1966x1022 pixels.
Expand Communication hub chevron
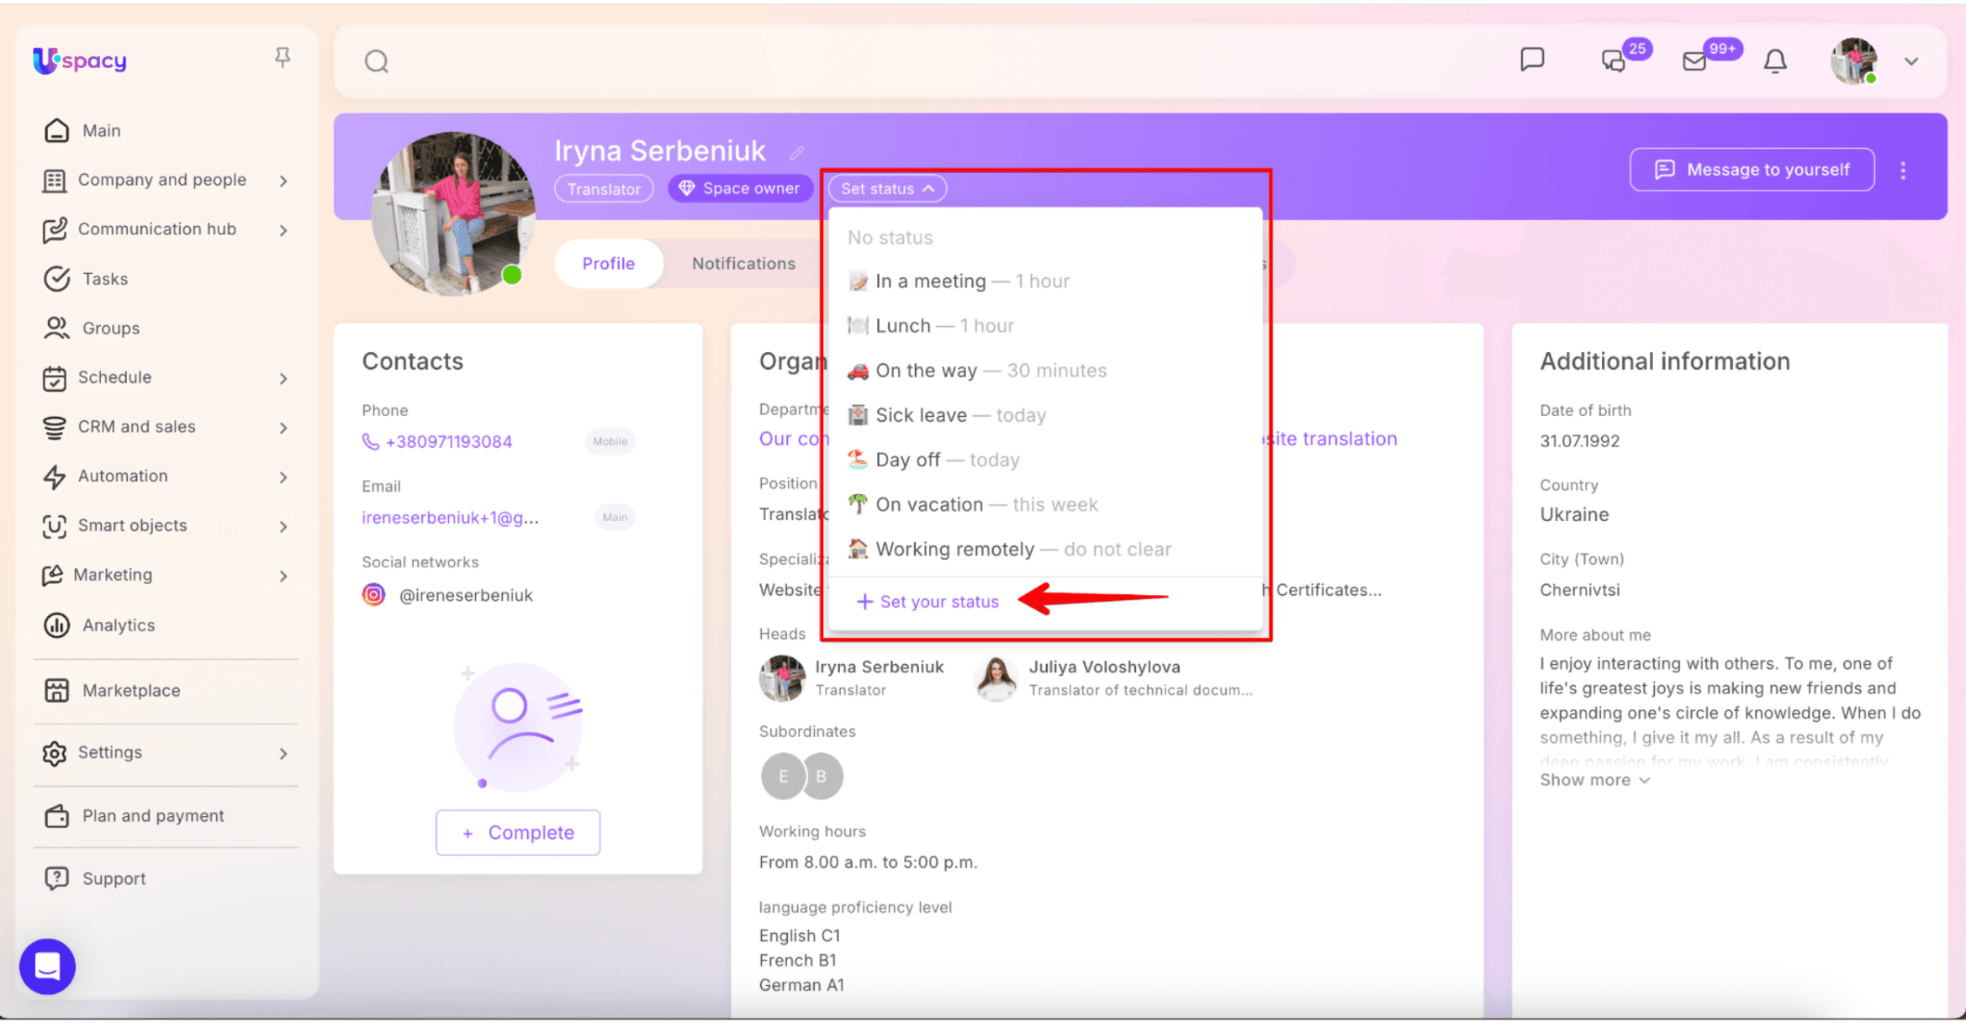[283, 230]
